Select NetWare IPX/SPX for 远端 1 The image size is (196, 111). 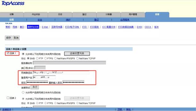point(55,58)
